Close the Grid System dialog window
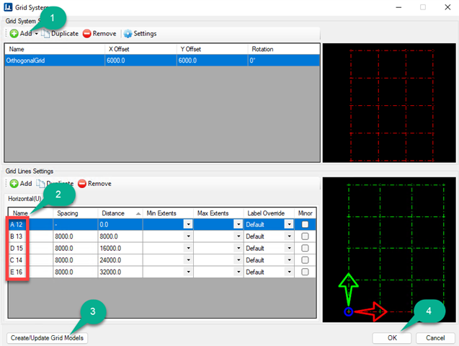 click(x=447, y=7)
